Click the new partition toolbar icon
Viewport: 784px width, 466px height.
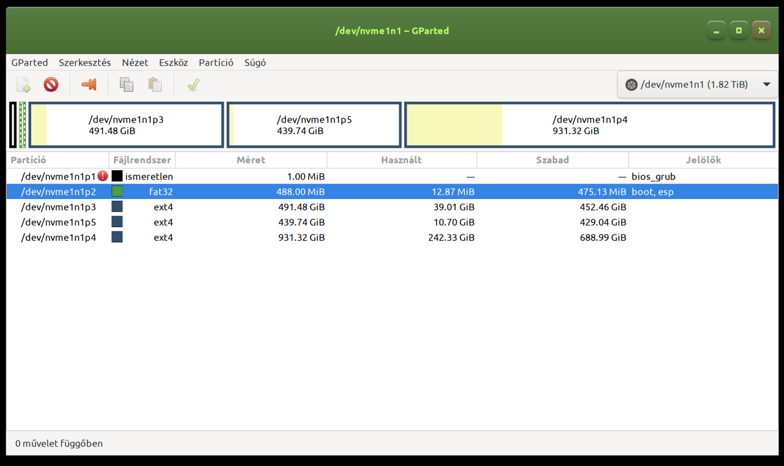coord(23,85)
